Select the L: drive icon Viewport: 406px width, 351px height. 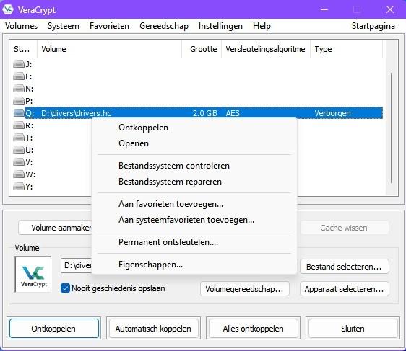pyautogui.click(x=19, y=76)
